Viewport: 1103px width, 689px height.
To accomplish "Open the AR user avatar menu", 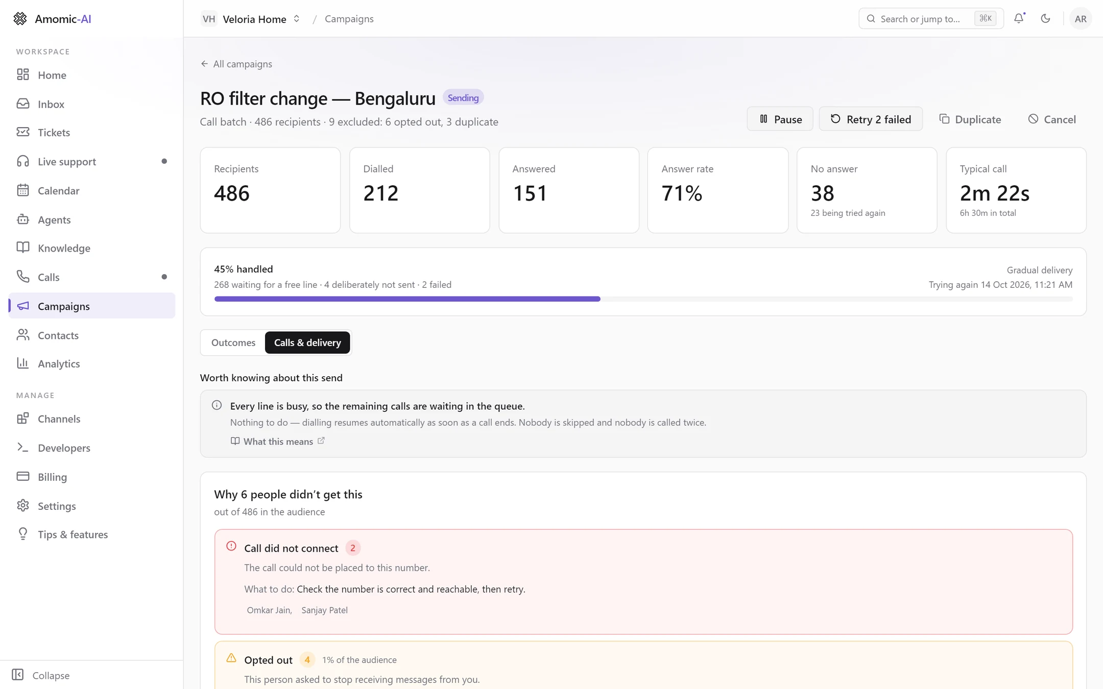I will (1080, 18).
